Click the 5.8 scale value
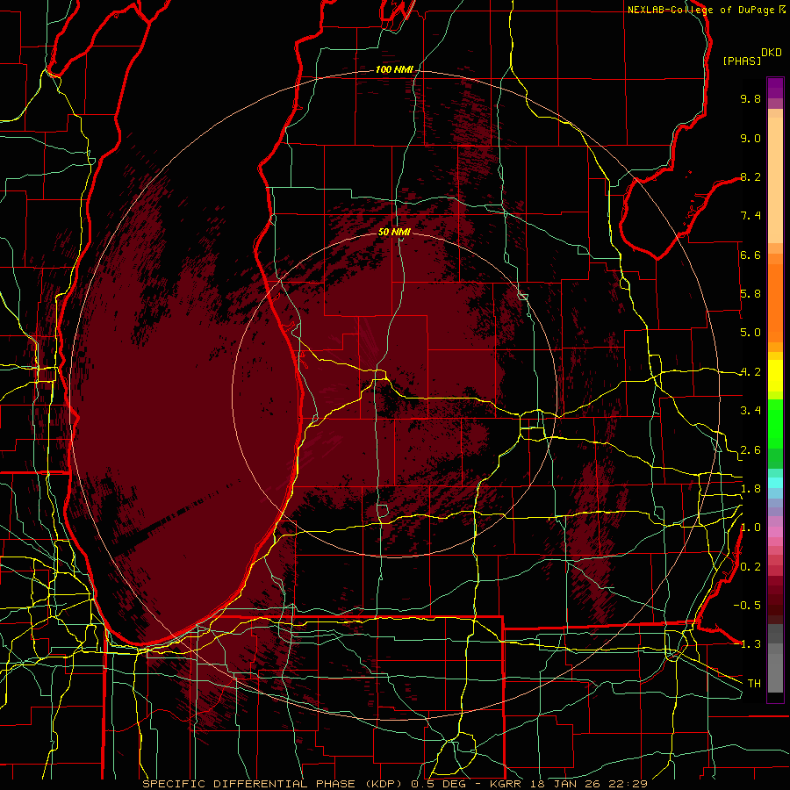Screen dimensions: 790x790 click(x=750, y=294)
